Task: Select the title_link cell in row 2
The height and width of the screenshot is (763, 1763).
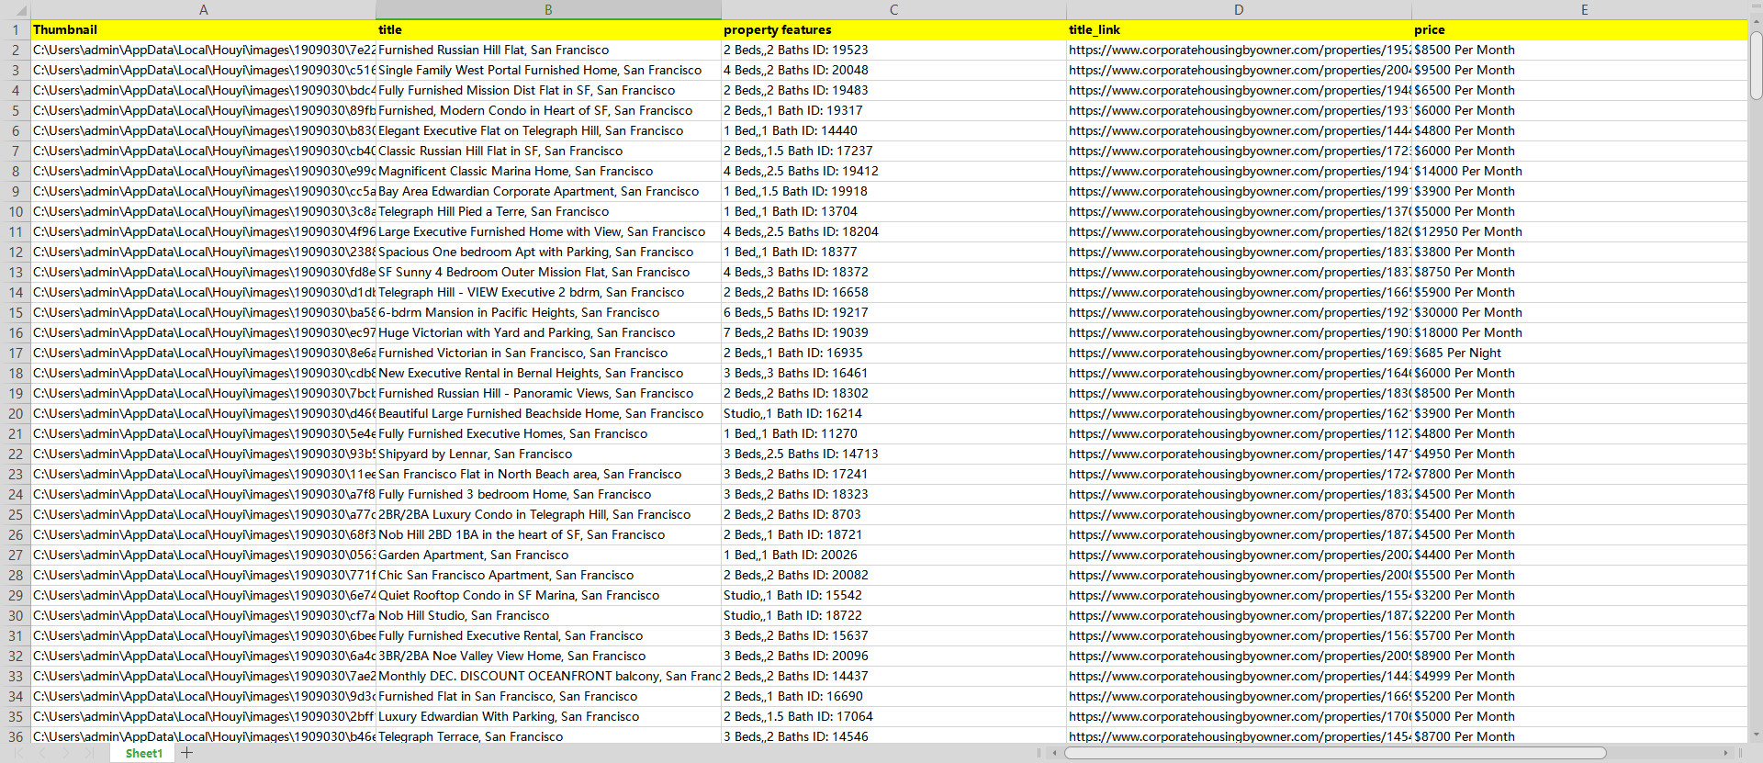Action: [1239, 50]
